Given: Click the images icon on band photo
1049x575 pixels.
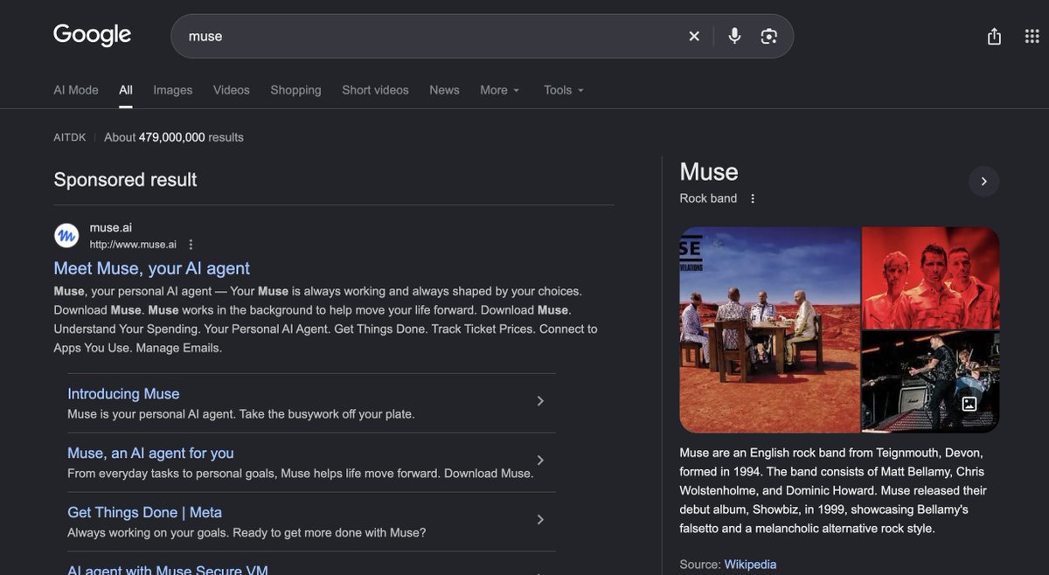Looking at the screenshot, I should [969, 404].
